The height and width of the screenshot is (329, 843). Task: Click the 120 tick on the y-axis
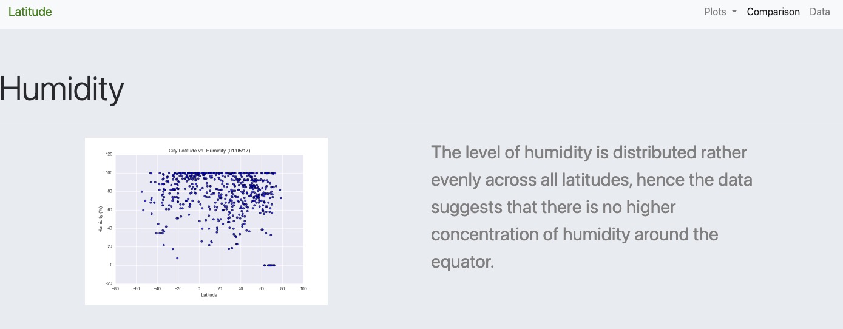(109, 154)
